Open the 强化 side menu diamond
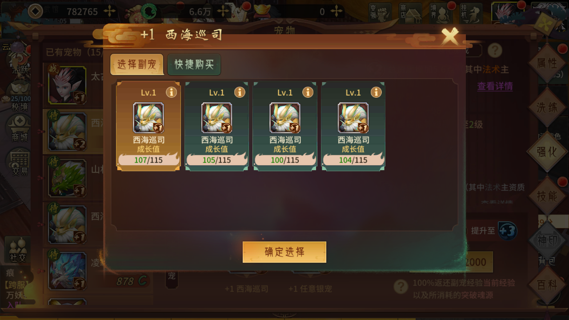Image resolution: width=569 pixels, height=320 pixels. pyautogui.click(x=547, y=152)
